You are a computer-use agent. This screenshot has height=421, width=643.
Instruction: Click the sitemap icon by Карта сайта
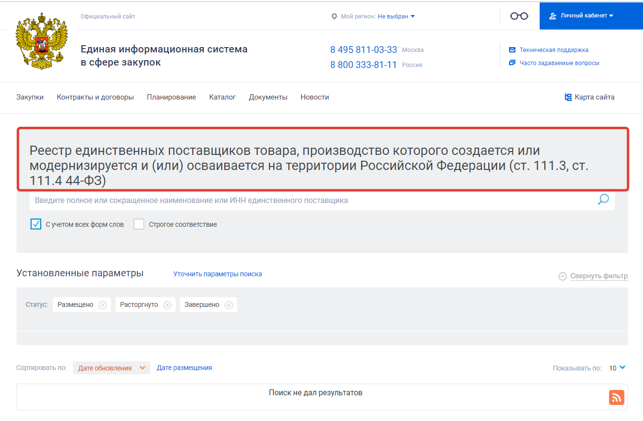(x=568, y=97)
